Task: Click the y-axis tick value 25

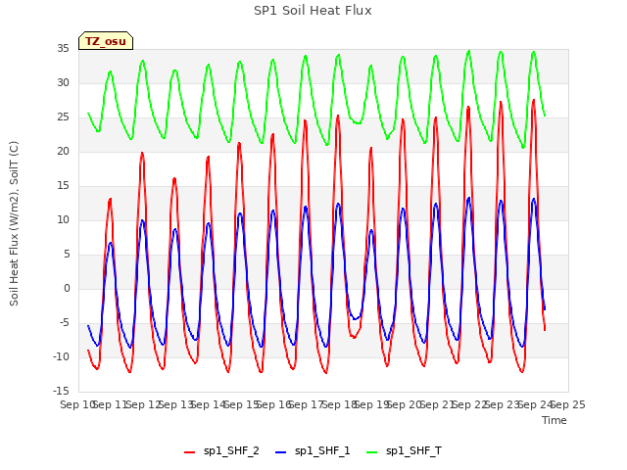Action: click(x=63, y=117)
